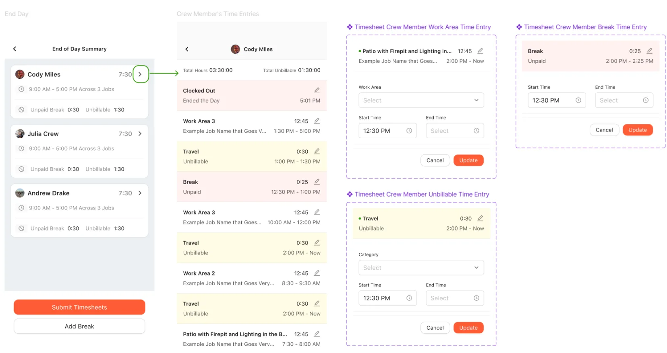Cancel the Unbillable Time Entry form
Image resolution: width=667 pixels, height=353 pixels.
tap(435, 328)
